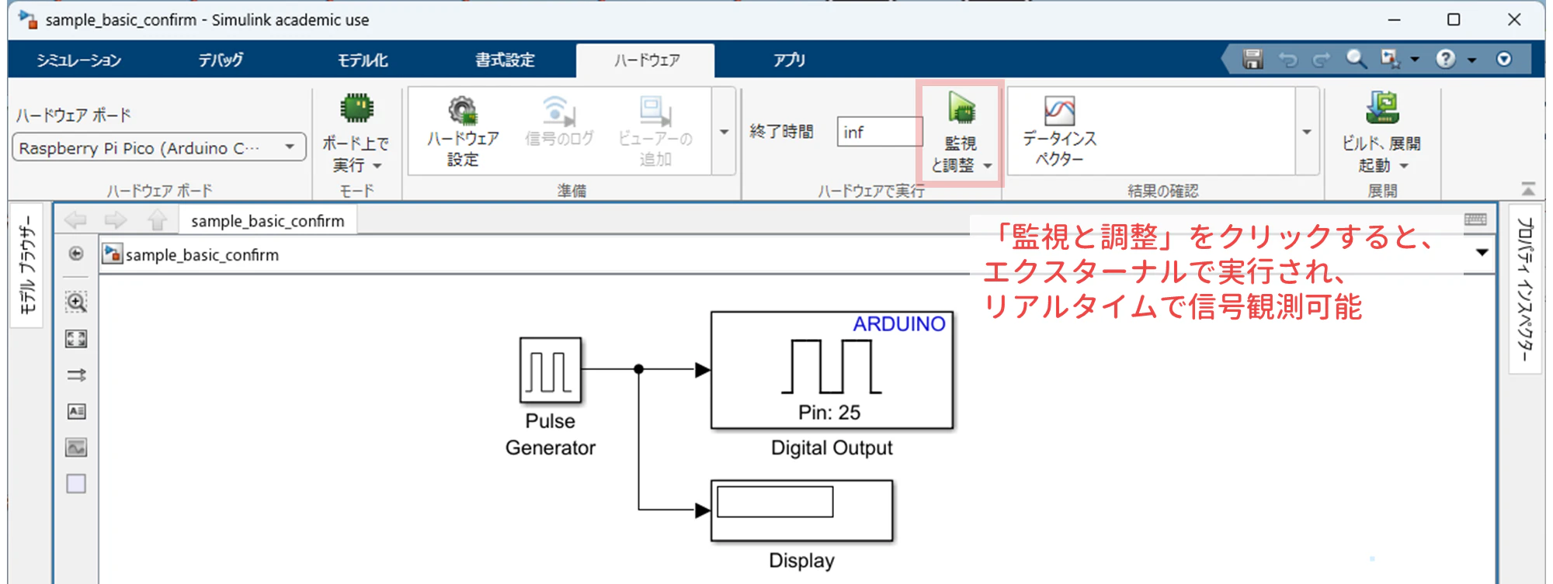Click the hide/show explorer bar icon

pos(76,254)
